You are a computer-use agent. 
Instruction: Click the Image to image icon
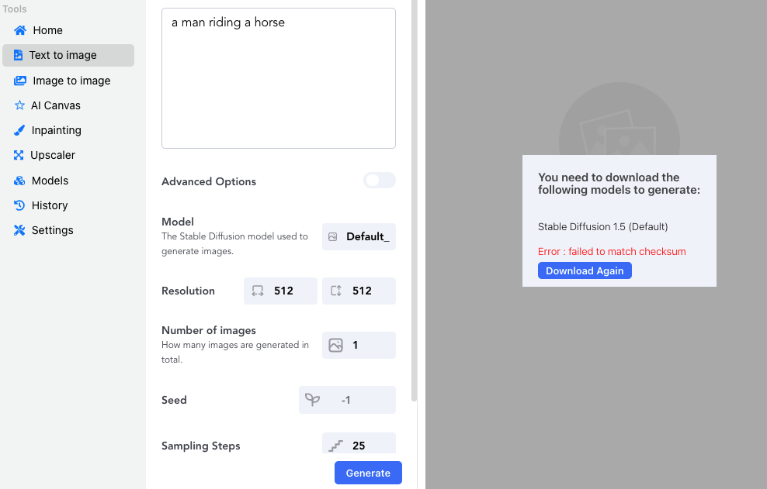(20, 81)
